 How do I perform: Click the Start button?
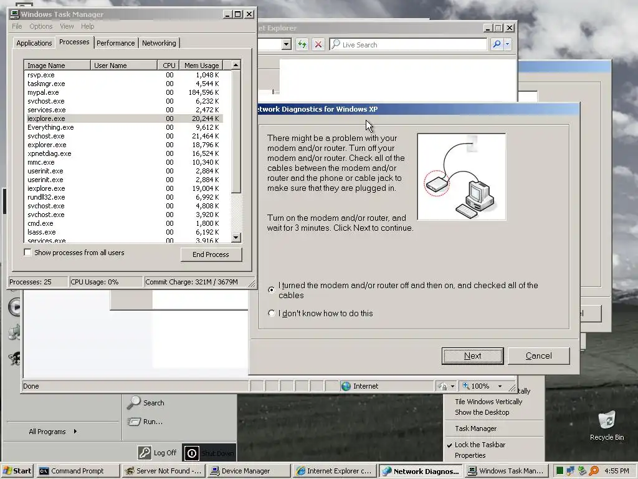click(17, 471)
